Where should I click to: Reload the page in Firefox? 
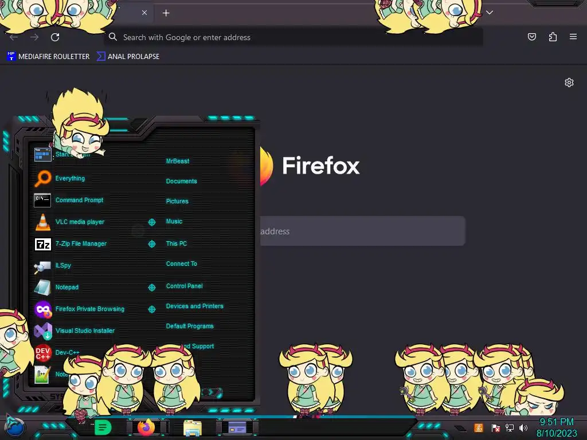(55, 37)
